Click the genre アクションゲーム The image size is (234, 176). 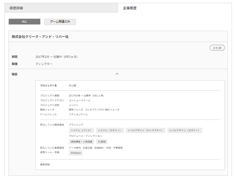[78, 114]
